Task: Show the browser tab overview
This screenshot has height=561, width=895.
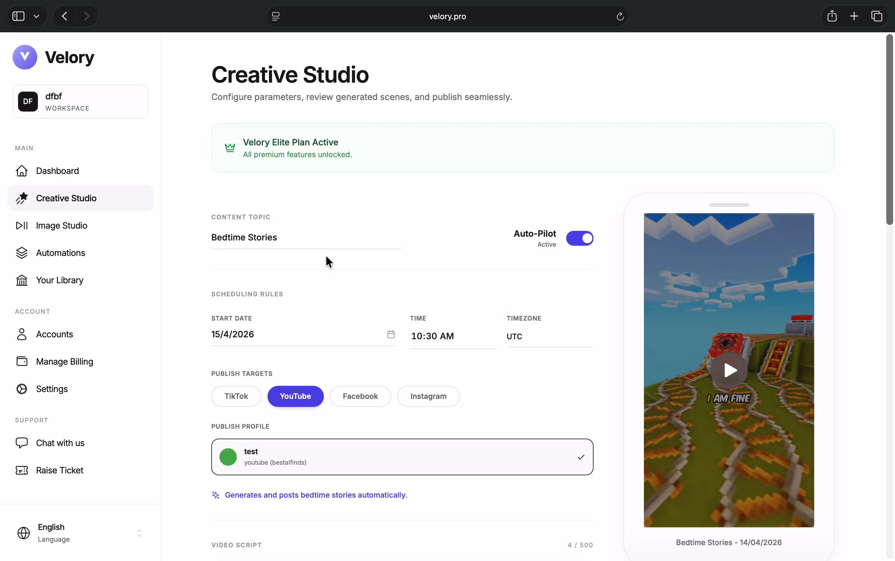Action: (877, 16)
